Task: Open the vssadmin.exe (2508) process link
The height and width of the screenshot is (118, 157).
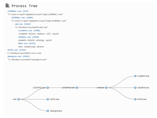Action: [29, 30]
